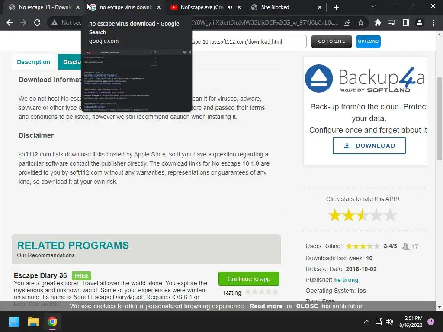Click the 'Operating System: ios' text
443x332 pixels.
(336, 290)
